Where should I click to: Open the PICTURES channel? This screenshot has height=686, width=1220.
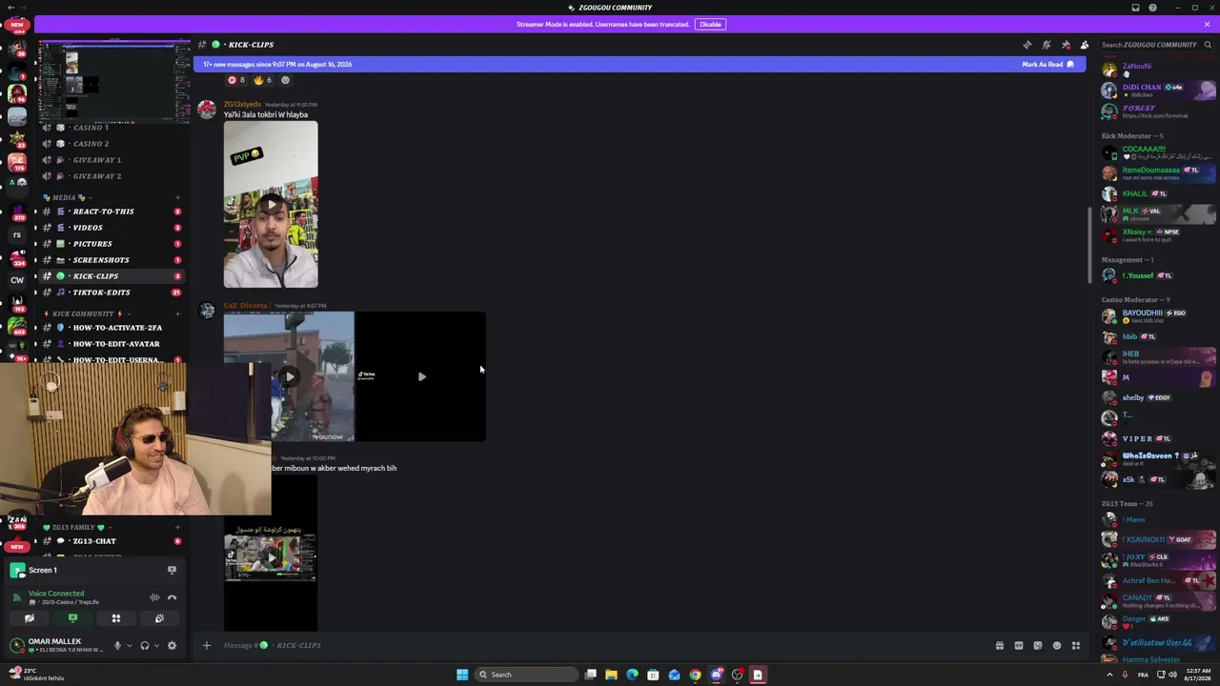(111, 244)
